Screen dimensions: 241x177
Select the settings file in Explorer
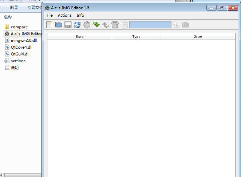click(x=18, y=61)
